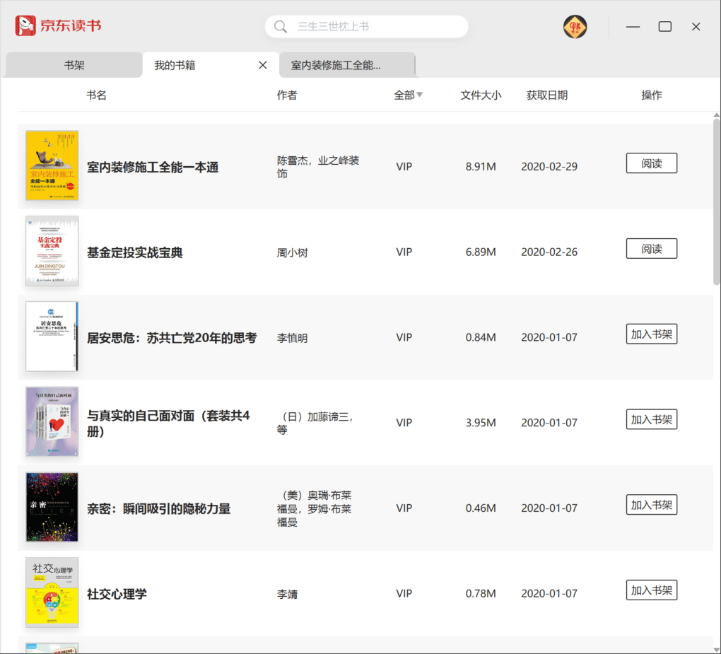Select title 居安思危：苏共亡党20年的思考
Screen dimensions: 721x654
pyautogui.click(x=172, y=338)
